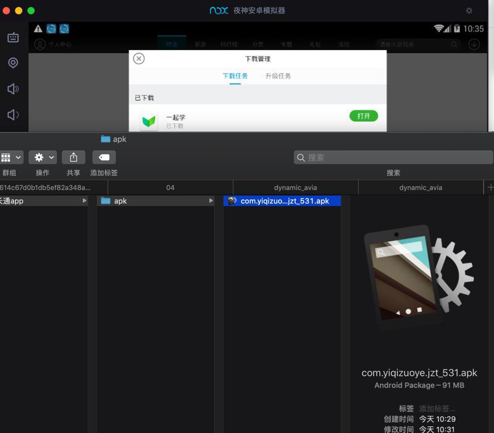Screen dimensions: 494x433
Task: Click first blue notification icon in status bar
Action: point(51,28)
